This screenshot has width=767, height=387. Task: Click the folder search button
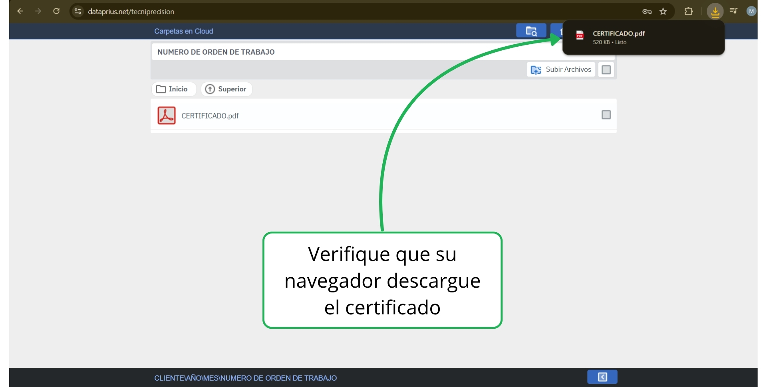pyautogui.click(x=531, y=31)
